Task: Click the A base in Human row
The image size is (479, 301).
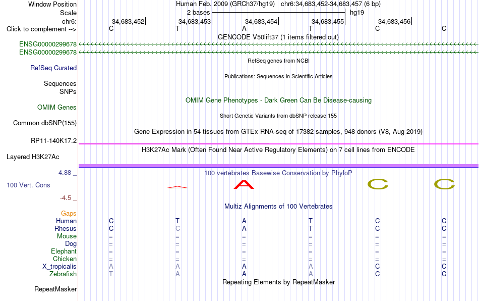Action: (244, 221)
